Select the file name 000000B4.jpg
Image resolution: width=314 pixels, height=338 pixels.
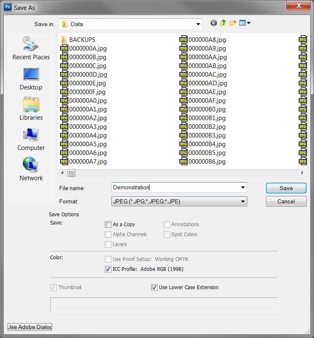click(207, 144)
